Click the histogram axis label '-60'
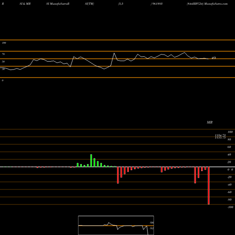This screenshot has height=235, width=235. pos(229,192)
